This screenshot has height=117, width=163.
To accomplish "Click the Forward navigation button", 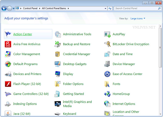I will pyautogui.click(x=10, y=8).
